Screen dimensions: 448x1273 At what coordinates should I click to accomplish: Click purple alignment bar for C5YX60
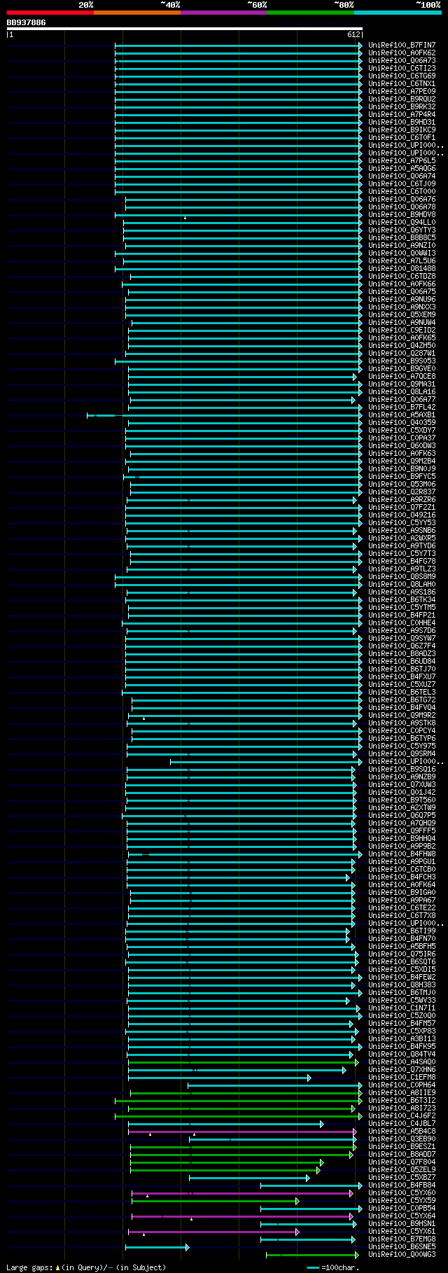(242, 1193)
